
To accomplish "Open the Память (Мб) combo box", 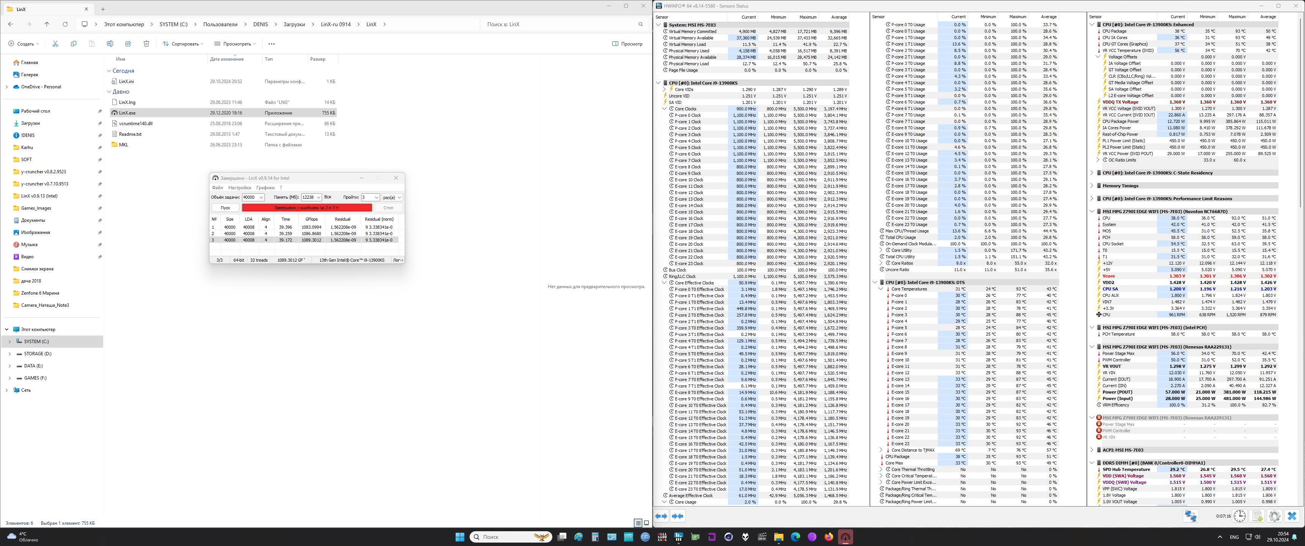I will 319,198.
